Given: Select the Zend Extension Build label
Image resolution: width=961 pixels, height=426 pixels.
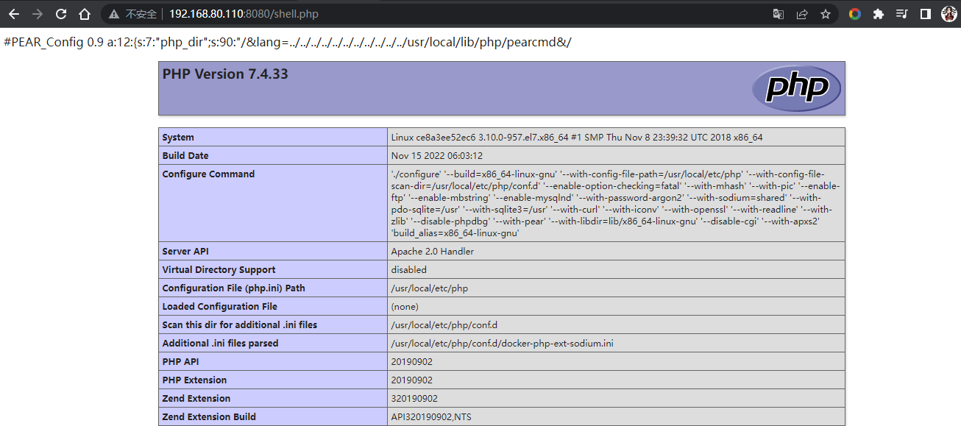Looking at the screenshot, I should pos(210,417).
